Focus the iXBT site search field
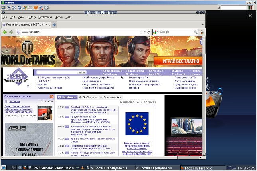257x171 pixels. click(x=57, y=72)
